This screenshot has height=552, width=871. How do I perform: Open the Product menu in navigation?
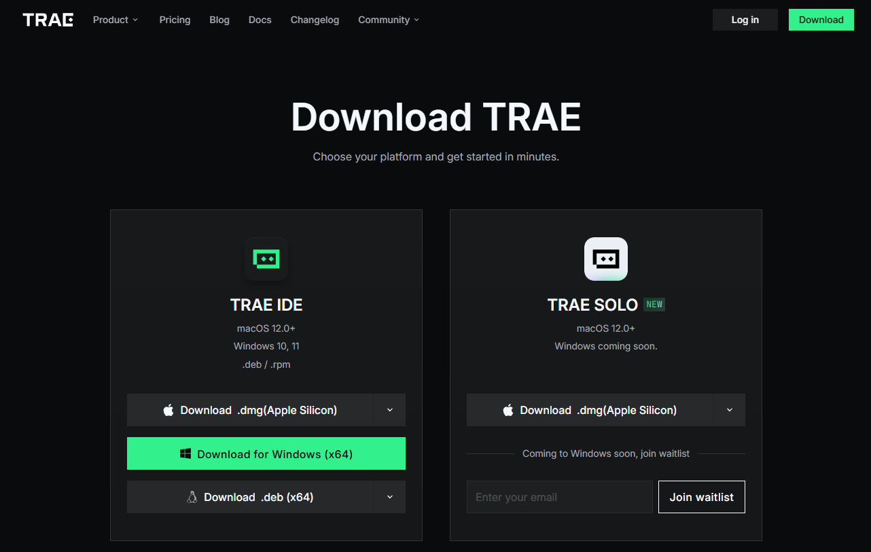[115, 20]
